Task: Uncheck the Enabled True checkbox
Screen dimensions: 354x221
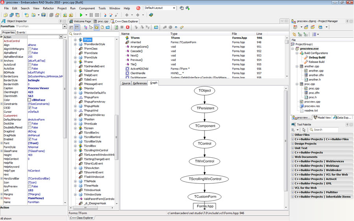Action: [x=29, y=139]
